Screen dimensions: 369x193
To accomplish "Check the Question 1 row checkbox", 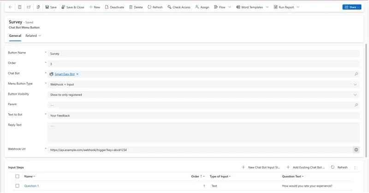I will [x=17, y=186].
